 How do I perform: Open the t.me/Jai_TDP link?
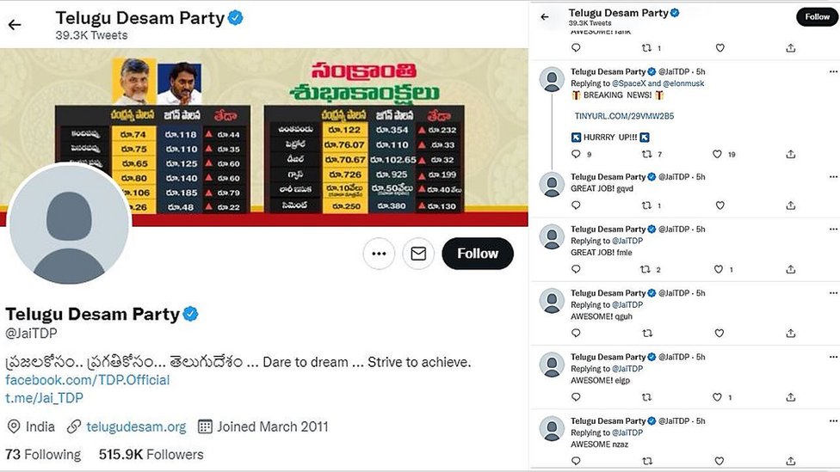[44, 398]
